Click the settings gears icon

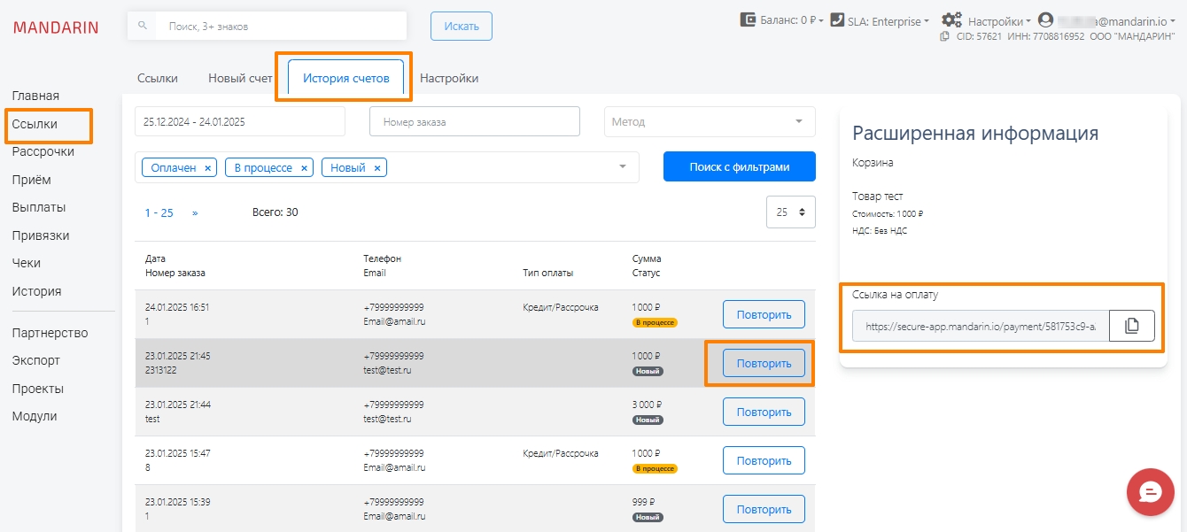coord(951,20)
